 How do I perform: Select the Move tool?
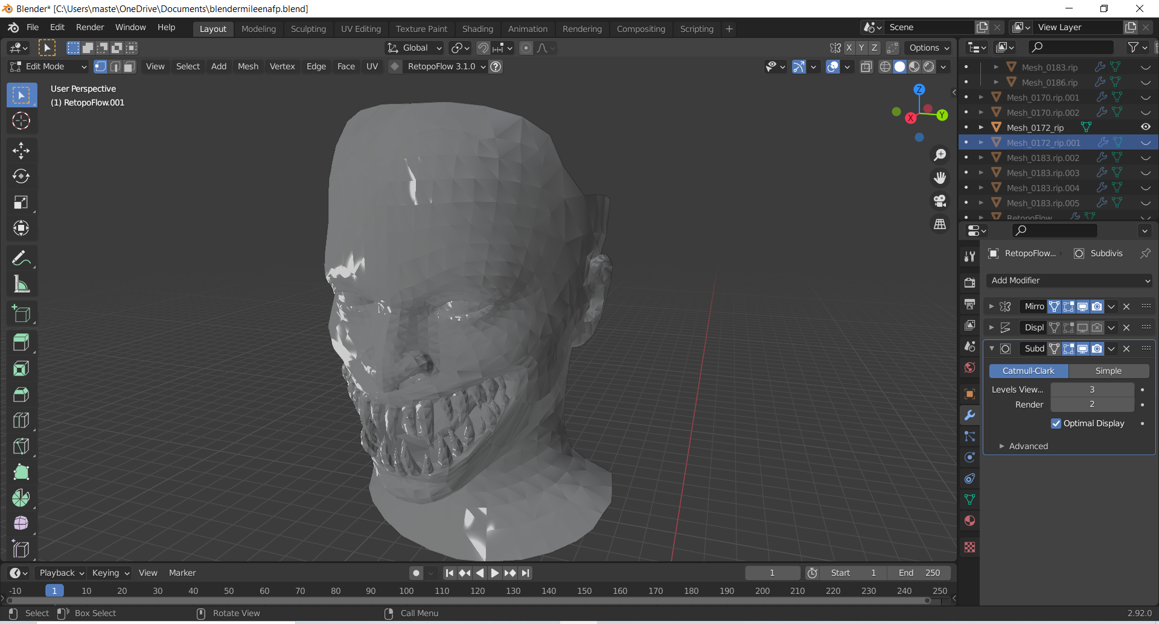pos(21,151)
